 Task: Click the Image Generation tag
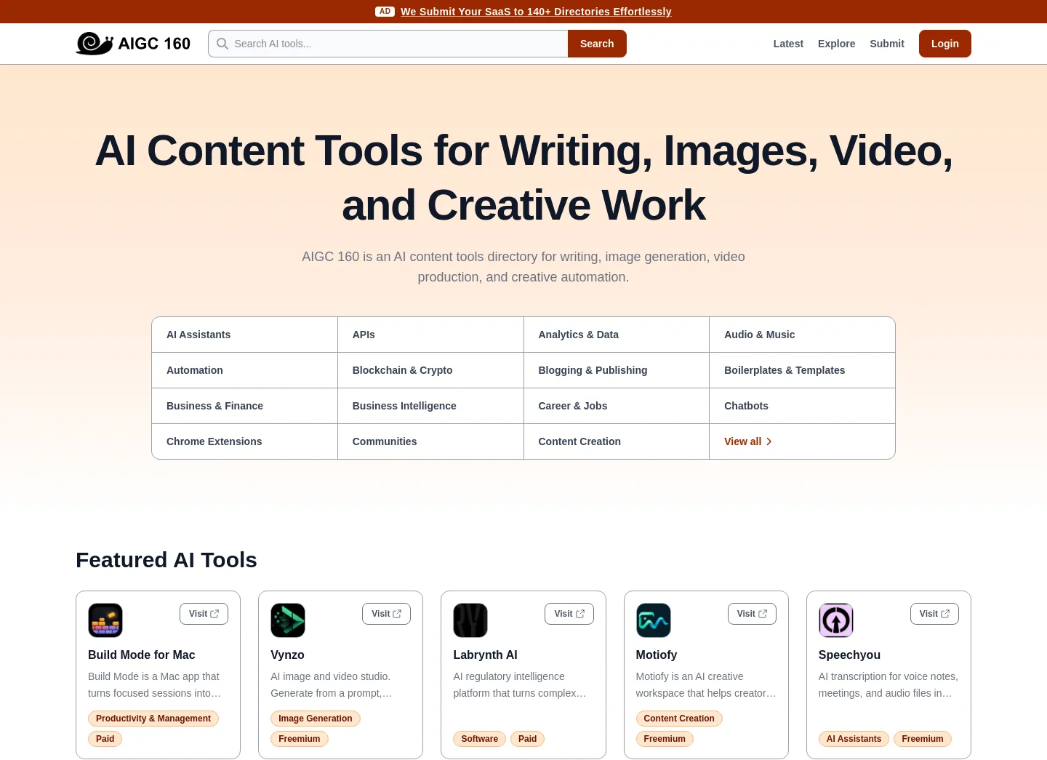point(316,719)
